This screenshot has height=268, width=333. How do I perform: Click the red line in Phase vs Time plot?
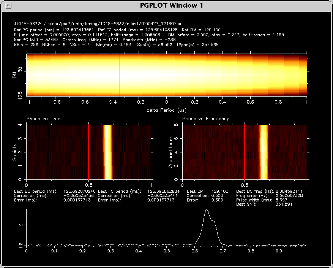88,152
